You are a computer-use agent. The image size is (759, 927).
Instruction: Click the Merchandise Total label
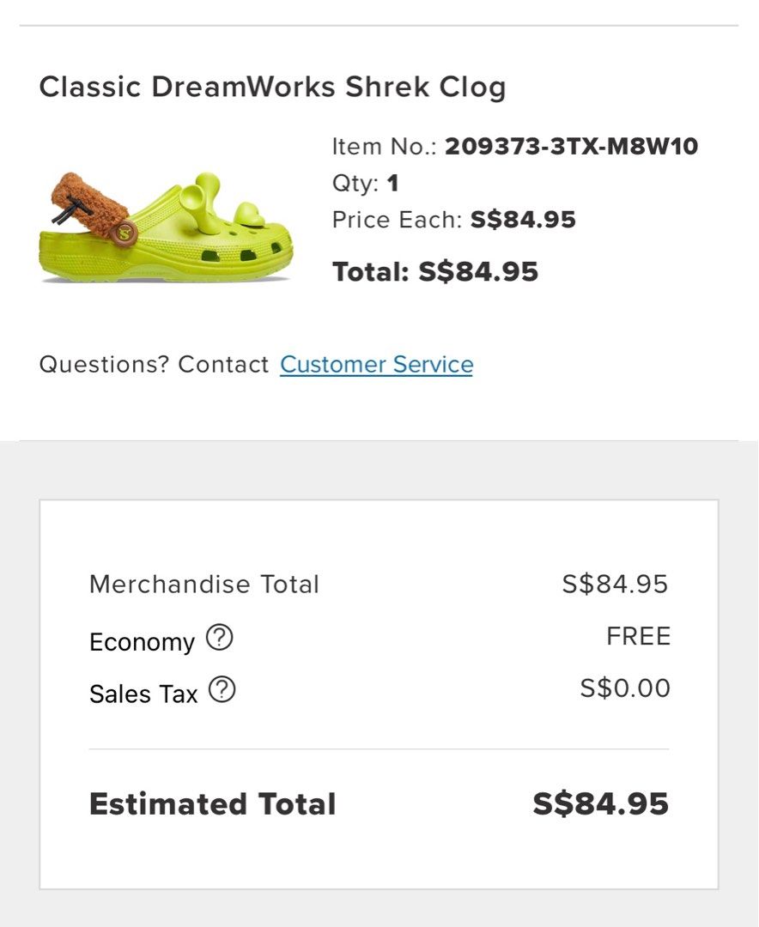(203, 584)
